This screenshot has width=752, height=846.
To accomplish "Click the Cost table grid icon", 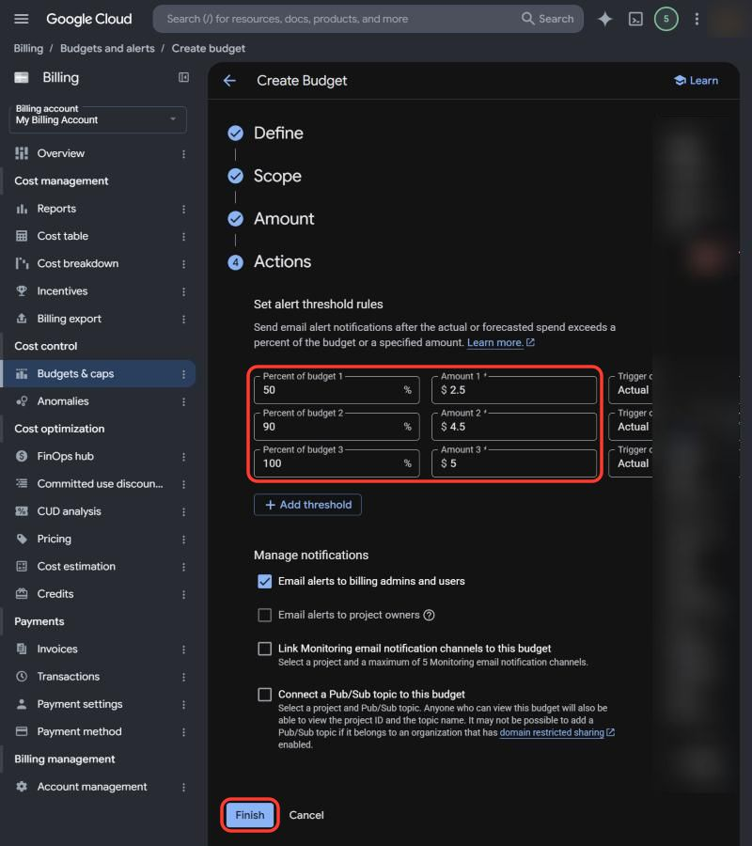I will point(22,236).
